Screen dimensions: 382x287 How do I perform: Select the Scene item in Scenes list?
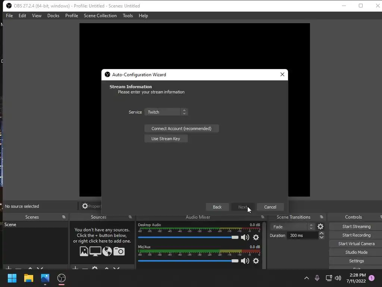[x=35, y=225]
